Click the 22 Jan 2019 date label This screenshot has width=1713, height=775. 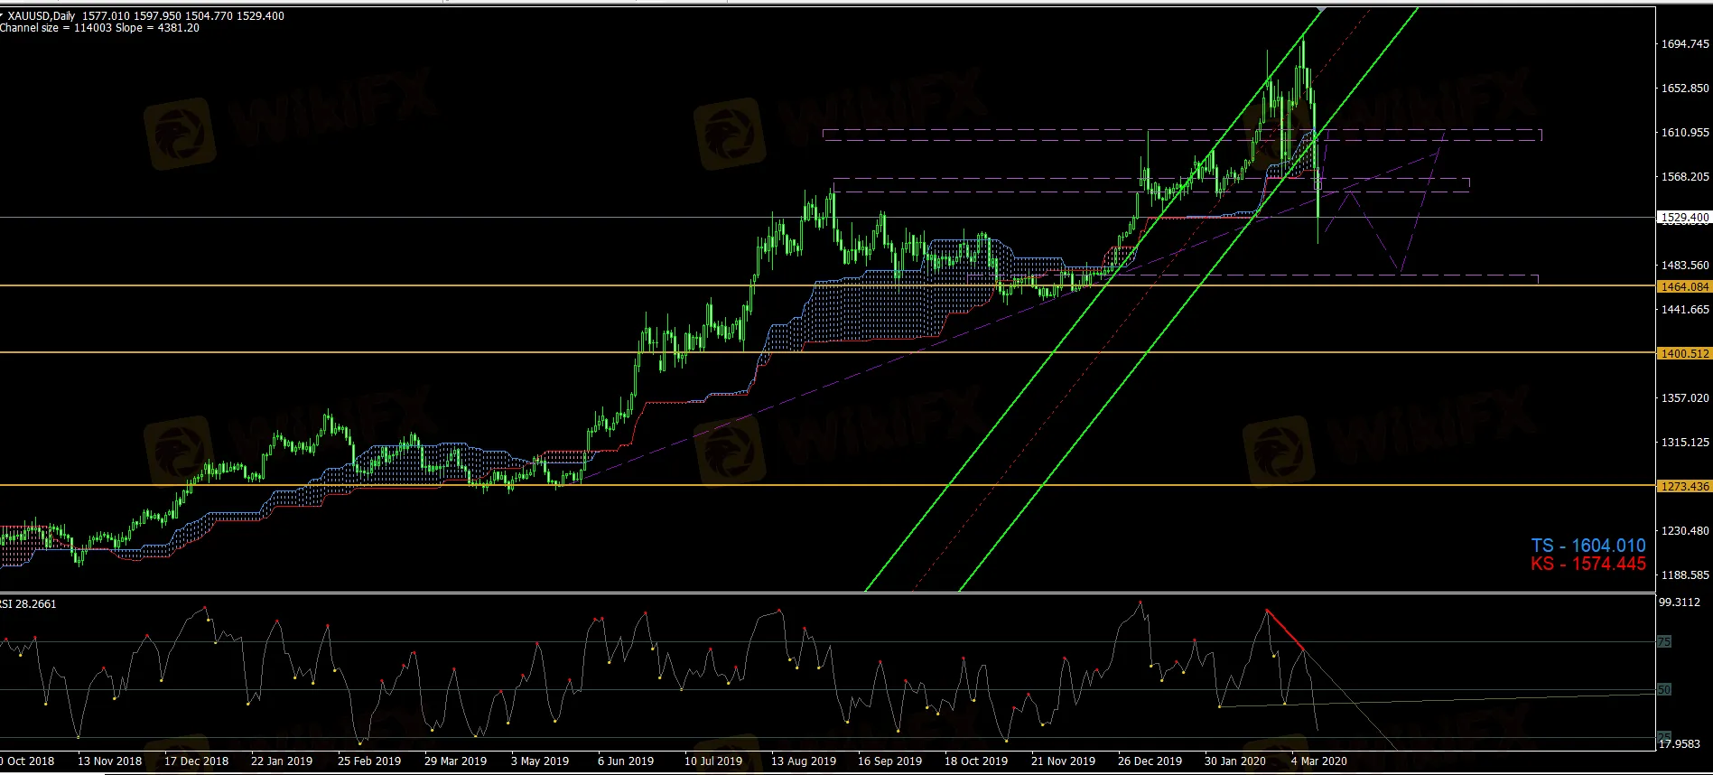click(282, 761)
